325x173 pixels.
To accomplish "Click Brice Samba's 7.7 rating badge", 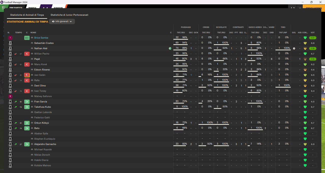I will (x=313, y=38).
